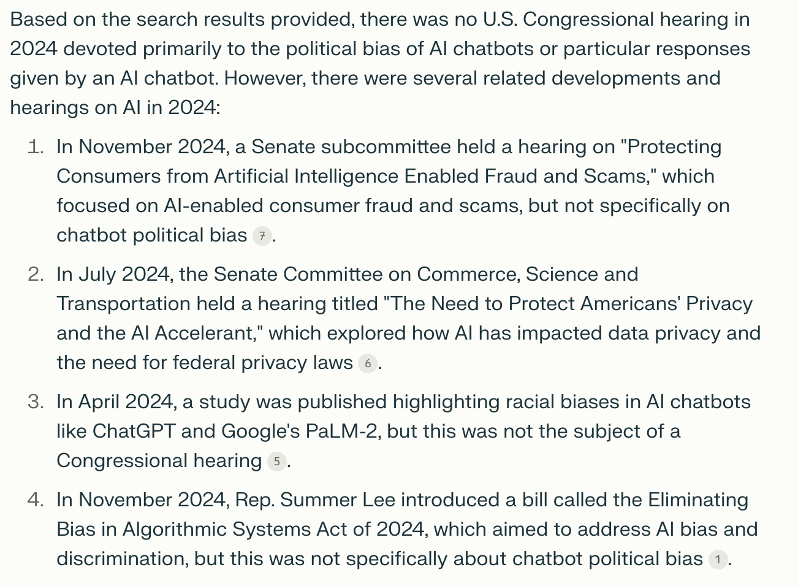Click the list number 1 marker

pos(36,147)
